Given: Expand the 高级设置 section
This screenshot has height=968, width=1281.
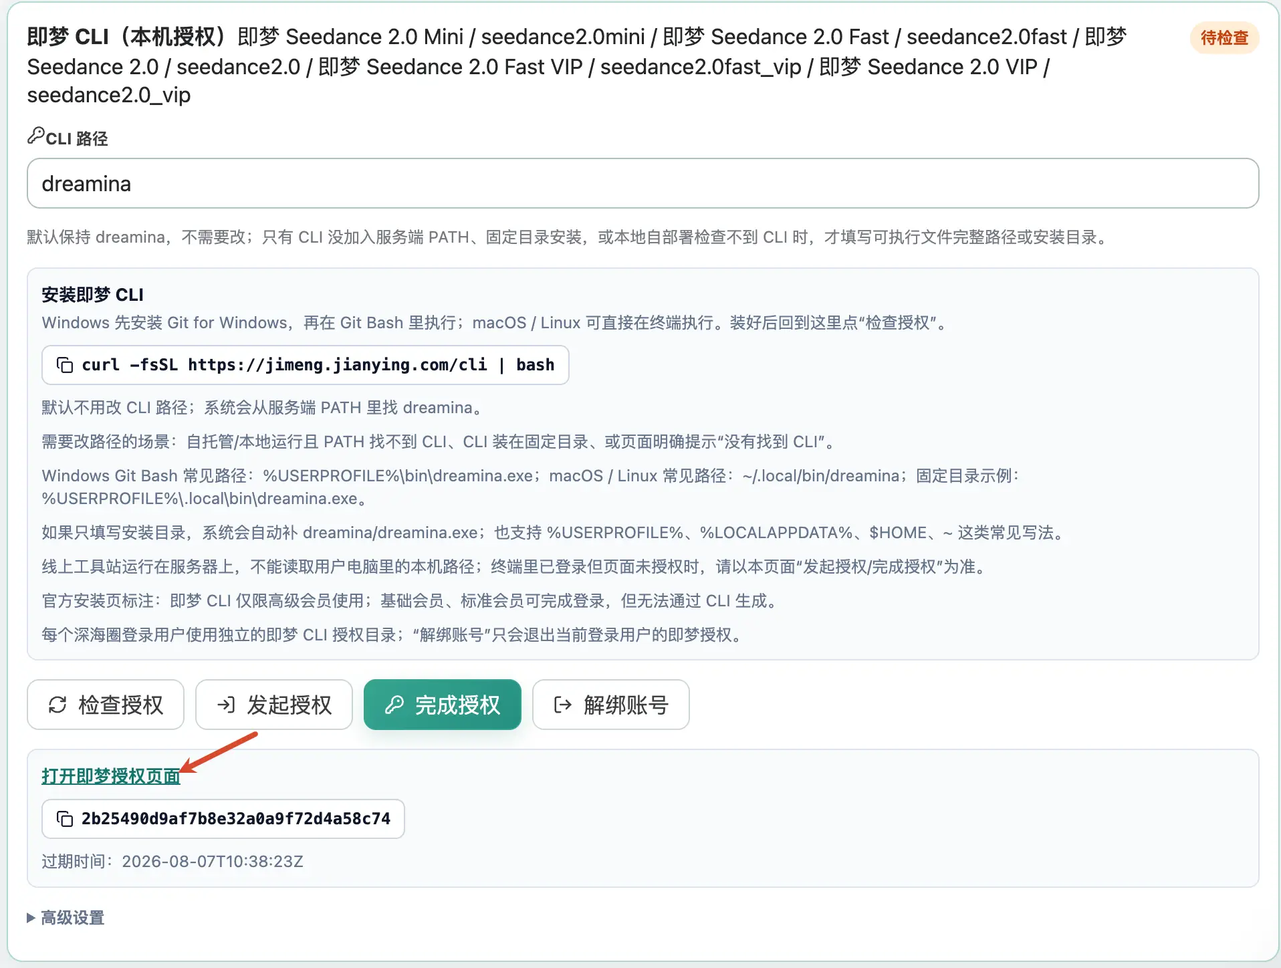Looking at the screenshot, I should point(66,918).
